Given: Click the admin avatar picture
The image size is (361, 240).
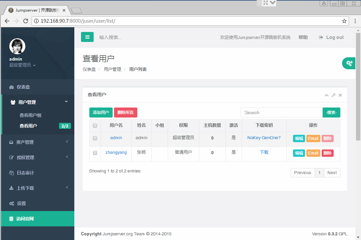Looking at the screenshot, I should pyautogui.click(x=17, y=46).
